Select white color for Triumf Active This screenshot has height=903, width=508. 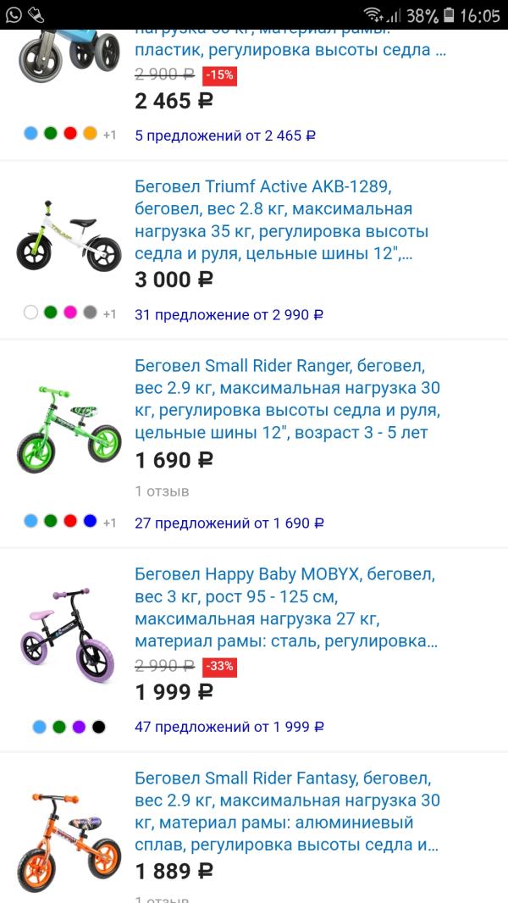coord(31,313)
